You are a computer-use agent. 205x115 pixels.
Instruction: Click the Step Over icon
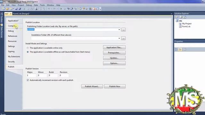(x=72, y=9)
